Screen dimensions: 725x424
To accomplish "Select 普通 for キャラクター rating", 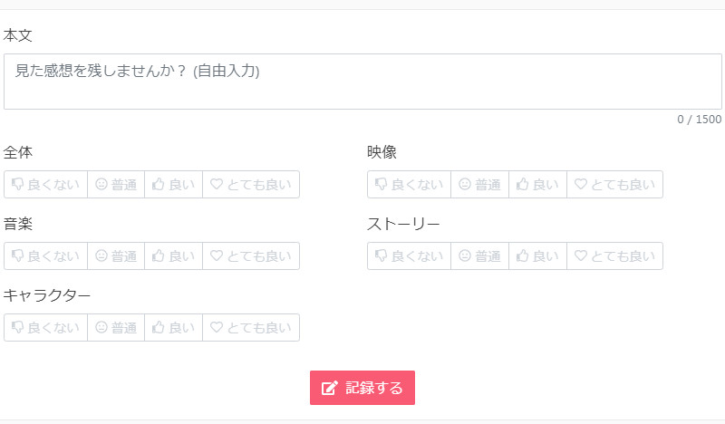I will tap(116, 328).
